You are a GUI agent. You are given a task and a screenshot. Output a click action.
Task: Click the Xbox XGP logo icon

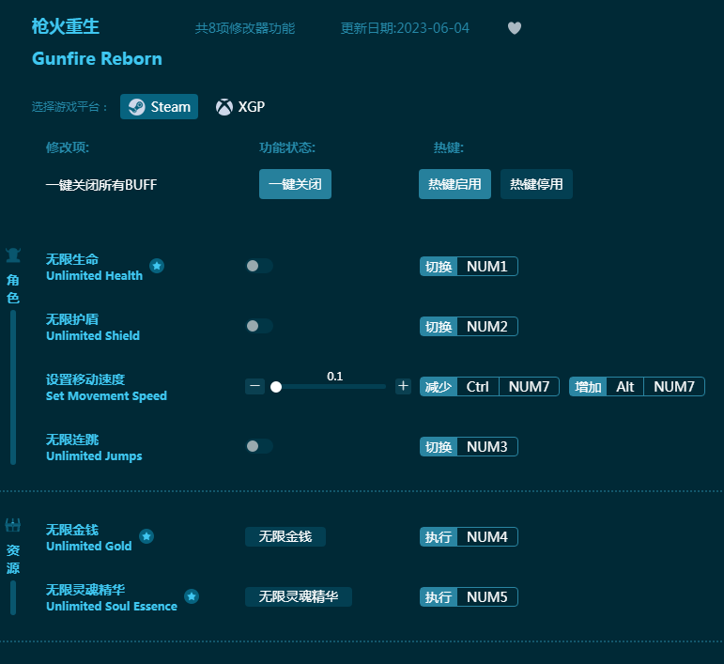(224, 107)
